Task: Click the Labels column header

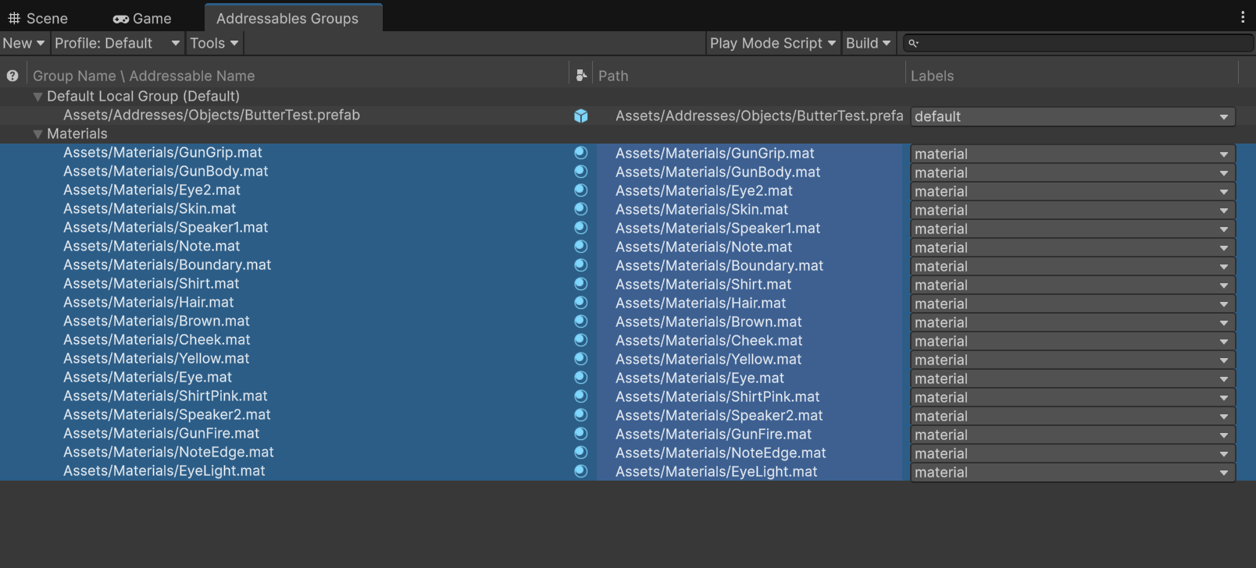Action: tap(932, 76)
